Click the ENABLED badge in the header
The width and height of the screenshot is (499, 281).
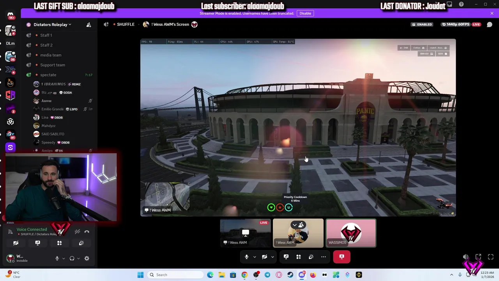422,24
